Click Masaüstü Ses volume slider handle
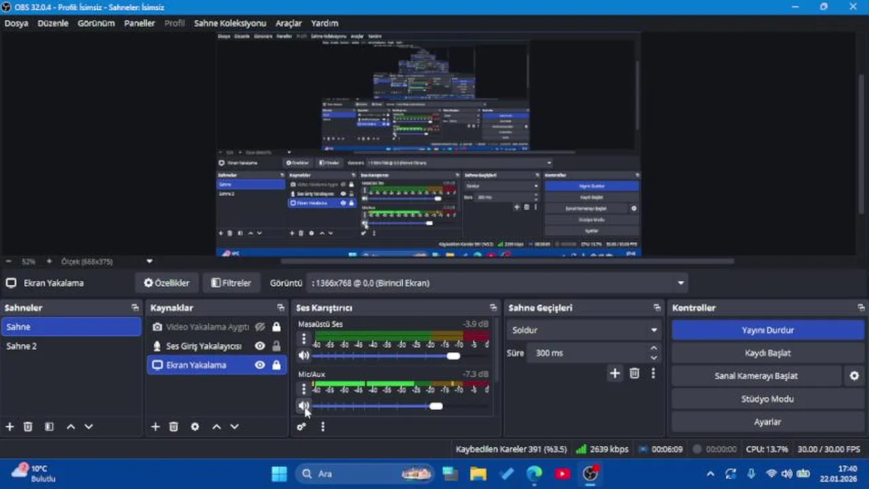This screenshot has width=869, height=489. [x=453, y=356]
